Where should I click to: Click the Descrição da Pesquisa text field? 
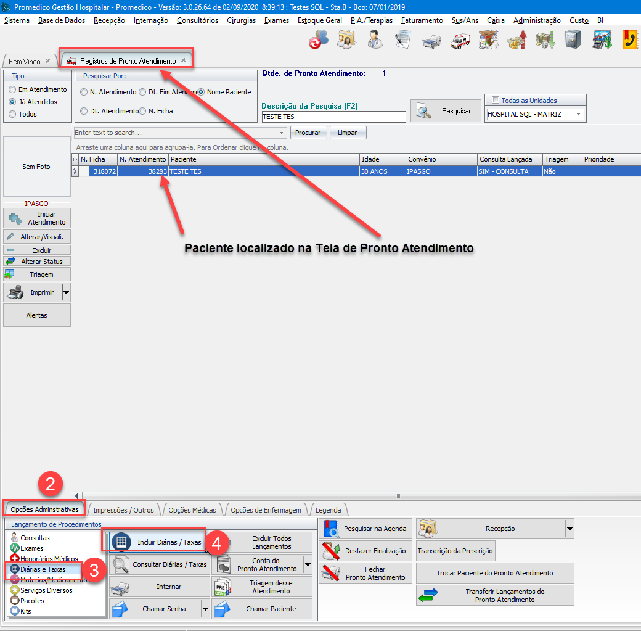tap(333, 117)
